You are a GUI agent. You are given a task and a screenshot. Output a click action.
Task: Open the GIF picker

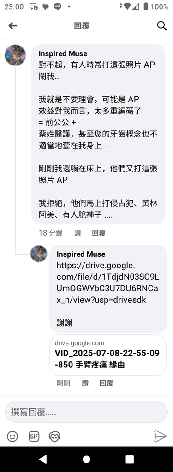pyautogui.click(x=34, y=436)
